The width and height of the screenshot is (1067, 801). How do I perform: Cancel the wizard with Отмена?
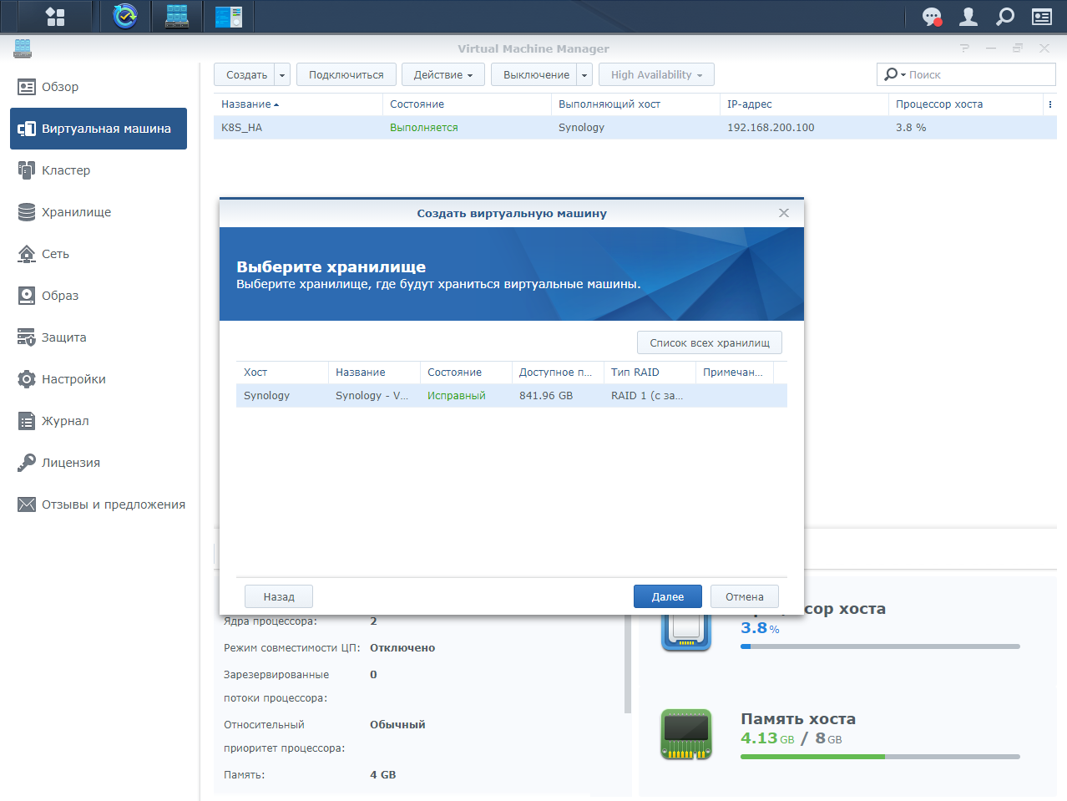tap(745, 596)
